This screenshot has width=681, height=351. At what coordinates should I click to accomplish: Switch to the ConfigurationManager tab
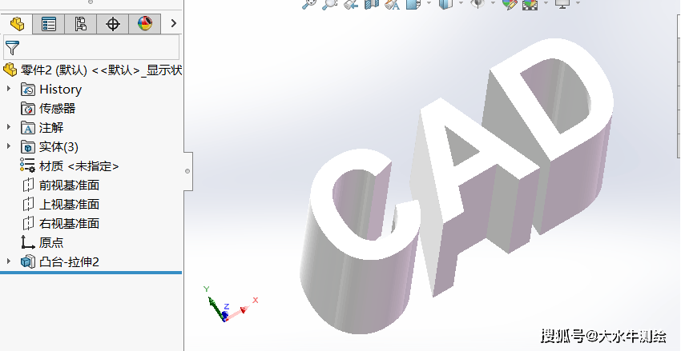80,24
